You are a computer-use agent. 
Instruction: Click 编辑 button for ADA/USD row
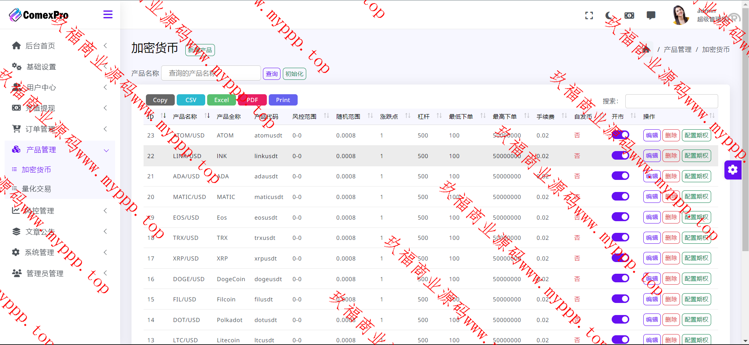[x=651, y=176]
